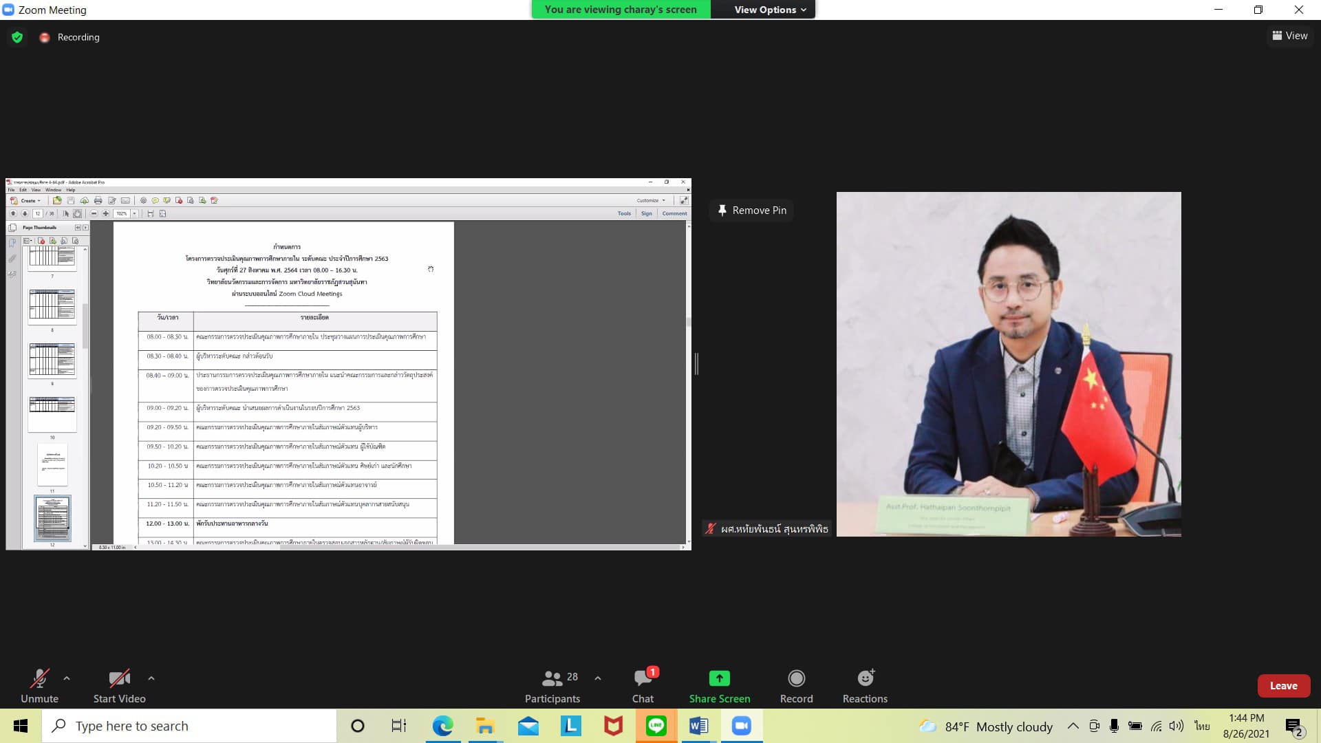Open the View layout menu
The height and width of the screenshot is (743, 1321).
1289,36
